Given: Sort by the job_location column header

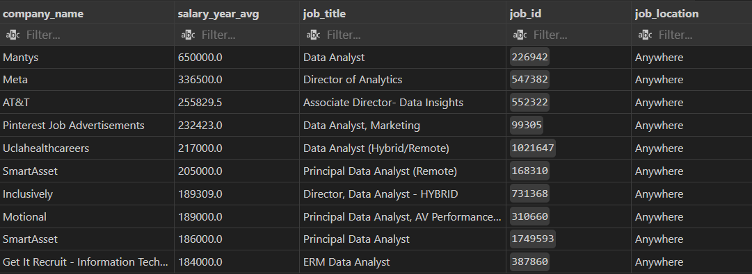Looking at the screenshot, I should [666, 14].
